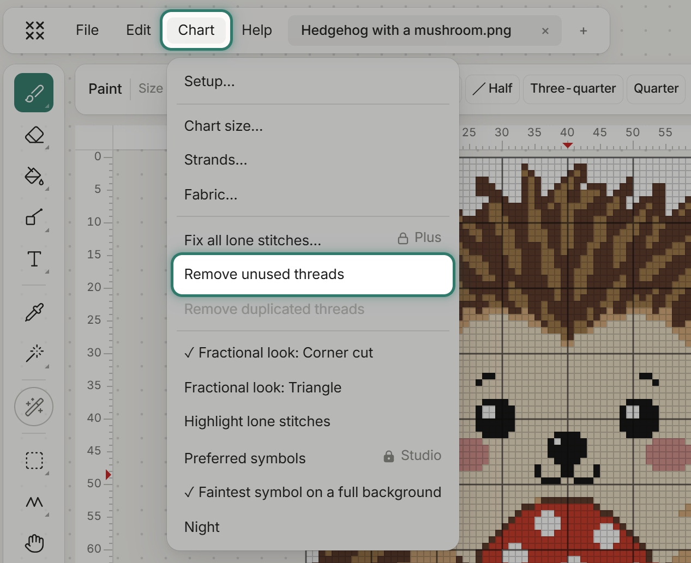The height and width of the screenshot is (563, 691).
Task: Toggle Highlight lone stitches
Action: point(313,421)
